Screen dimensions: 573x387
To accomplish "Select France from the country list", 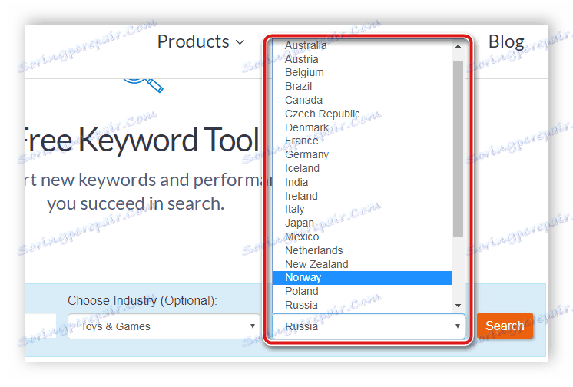I will click(x=362, y=141).
